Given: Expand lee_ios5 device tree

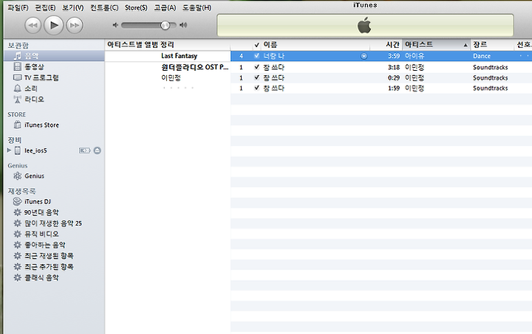Looking at the screenshot, I should 9,150.
